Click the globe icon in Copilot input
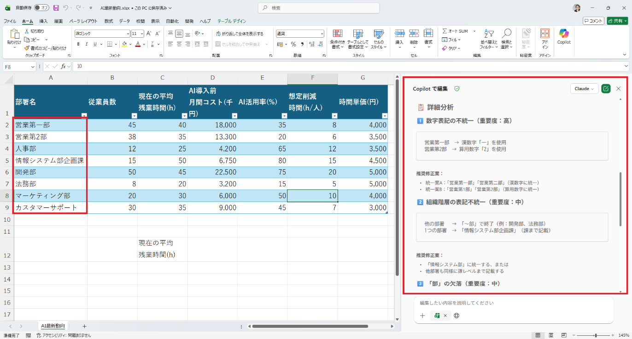This screenshot has height=339, width=632. (x=456, y=316)
